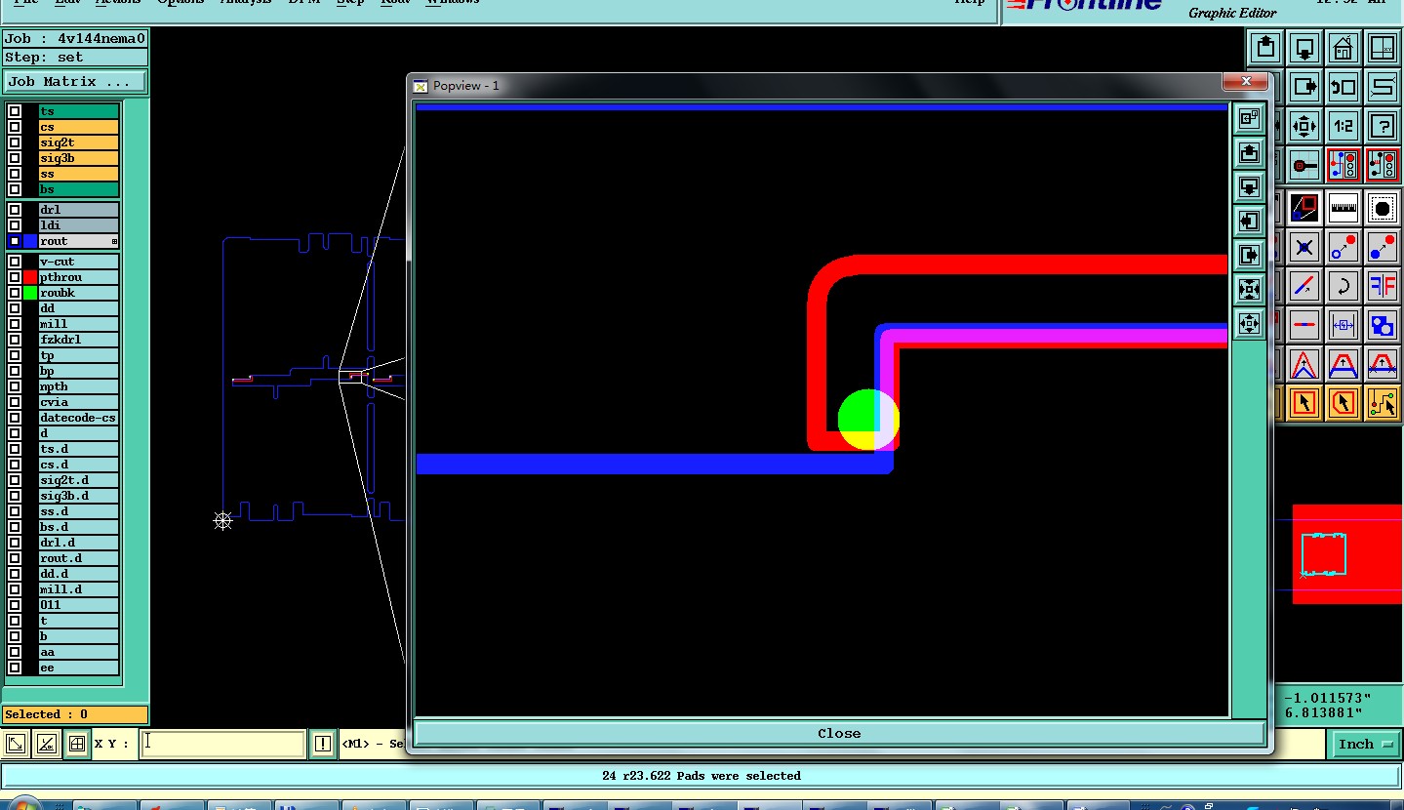Click Popview's bottom four-arrow zoom-out icon
Viewport: 1404px width, 810px height.
[1249, 323]
